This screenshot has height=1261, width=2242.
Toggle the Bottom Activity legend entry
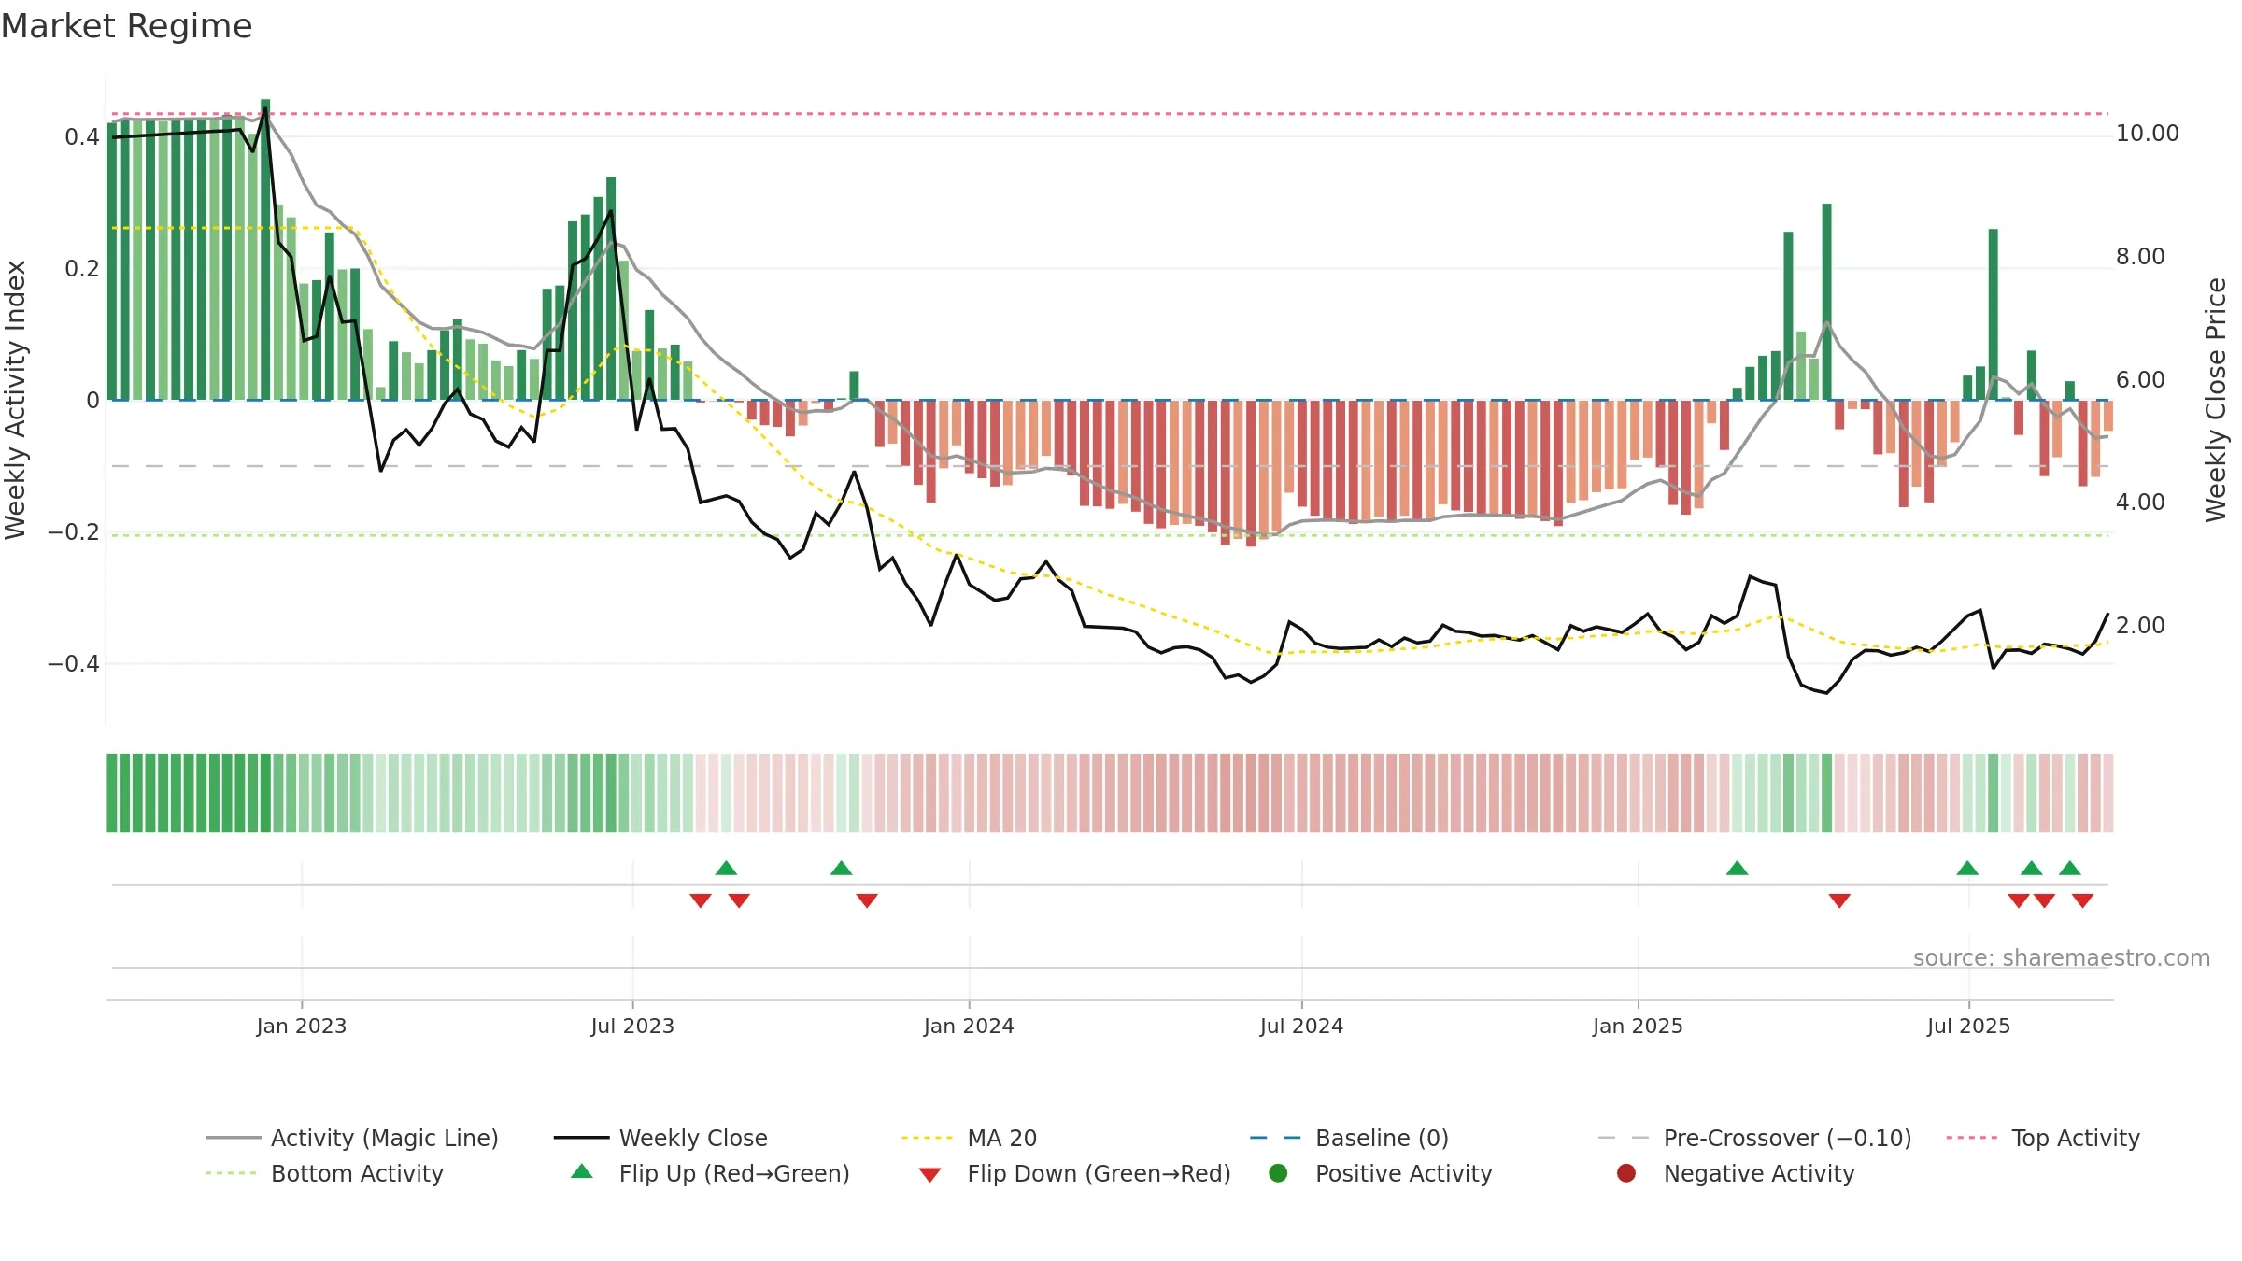click(x=324, y=1173)
